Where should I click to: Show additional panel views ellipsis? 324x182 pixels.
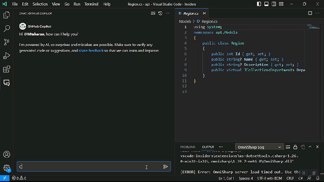pos(221,147)
